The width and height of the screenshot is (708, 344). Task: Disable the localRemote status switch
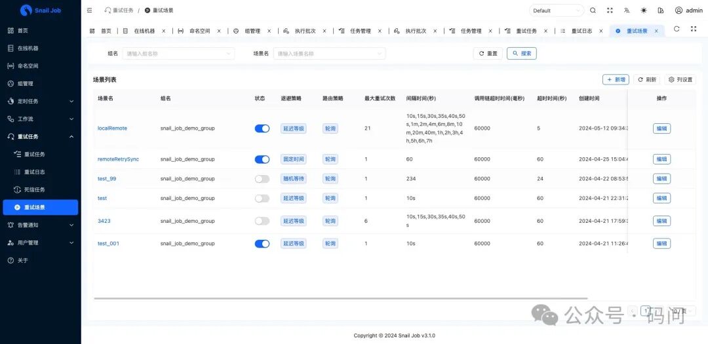point(262,128)
